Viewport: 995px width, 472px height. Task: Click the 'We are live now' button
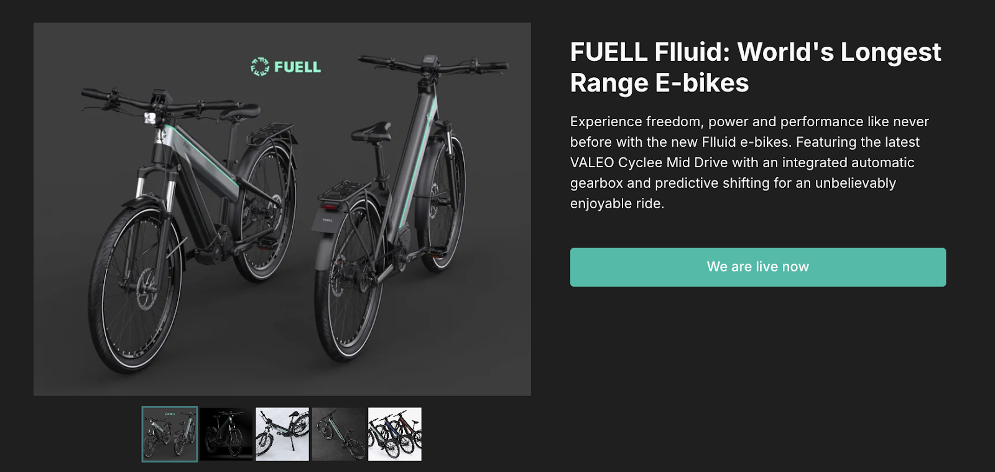[x=758, y=267]
